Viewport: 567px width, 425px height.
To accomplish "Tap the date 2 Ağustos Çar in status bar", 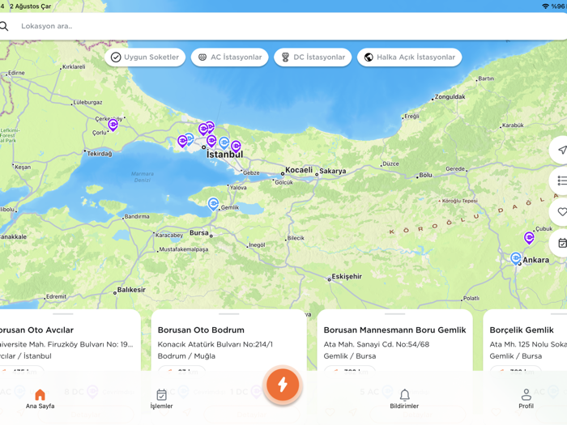I will click(x=31, y=6).
